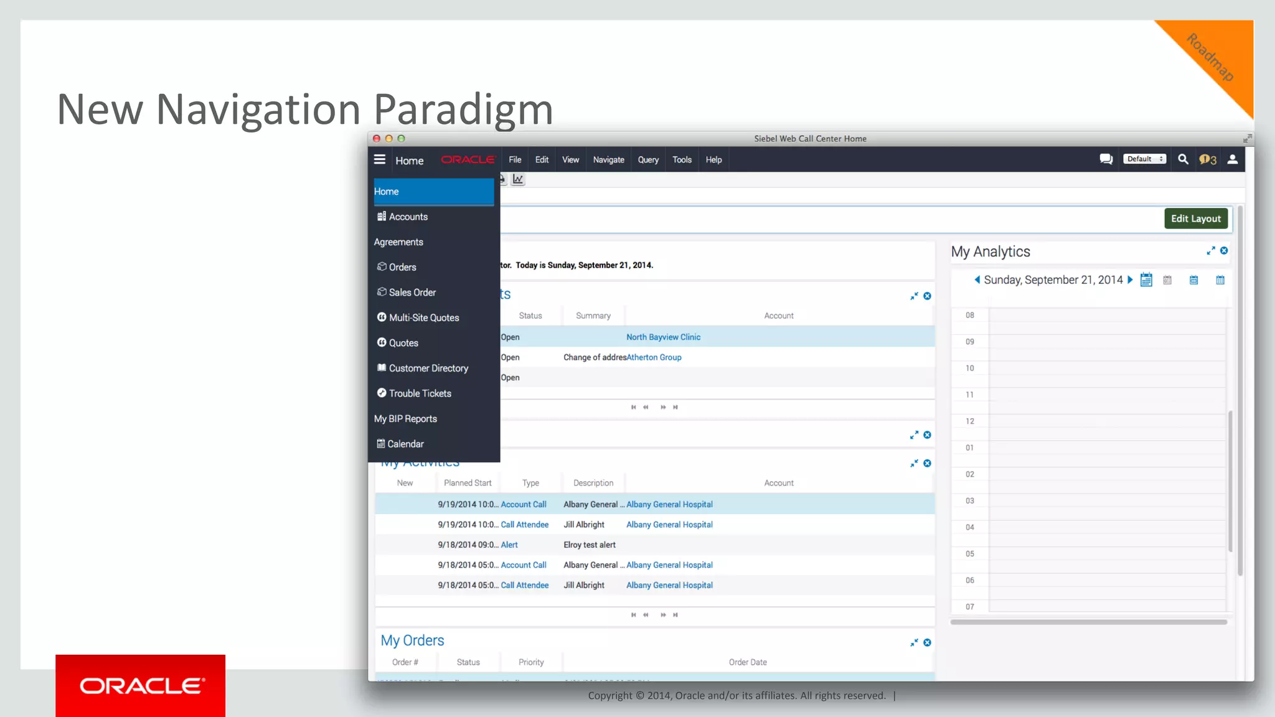Click the Priority column header in My Orders

(x=531, y=662)
